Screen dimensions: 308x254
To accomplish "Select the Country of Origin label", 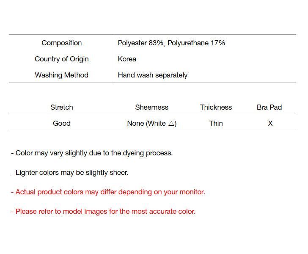I will [x=62, y=59].
